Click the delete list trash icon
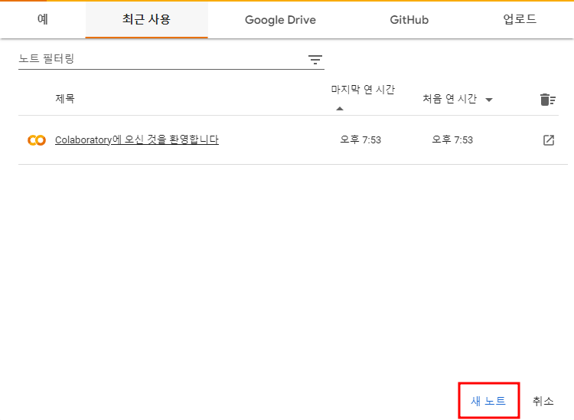This screenshot has height=420, width=574. pyautogui.click(x=548, y=100)
